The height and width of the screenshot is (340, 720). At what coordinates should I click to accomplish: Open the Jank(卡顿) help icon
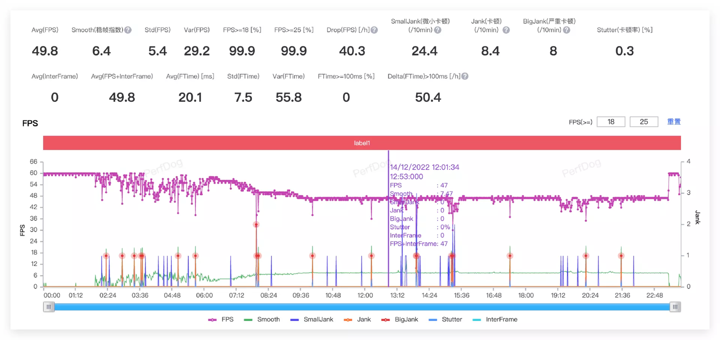[x=506, y=30]
